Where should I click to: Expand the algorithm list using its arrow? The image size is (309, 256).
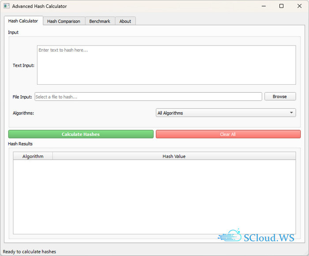[x=291, y=113]
